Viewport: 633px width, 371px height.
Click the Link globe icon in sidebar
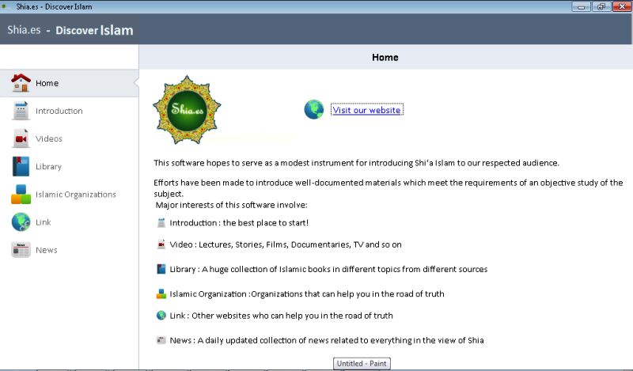click(x=21, y=222)
